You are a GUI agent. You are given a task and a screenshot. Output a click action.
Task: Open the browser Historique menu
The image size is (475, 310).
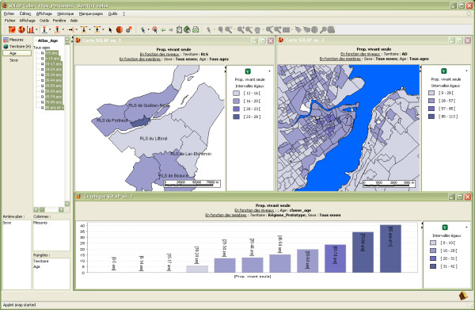[x=66, y=13]
